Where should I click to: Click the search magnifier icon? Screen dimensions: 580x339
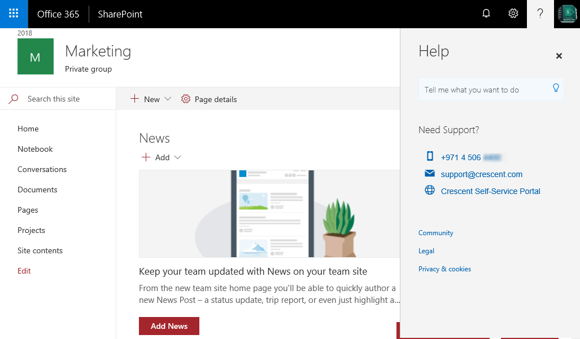[x=14, y=99]
